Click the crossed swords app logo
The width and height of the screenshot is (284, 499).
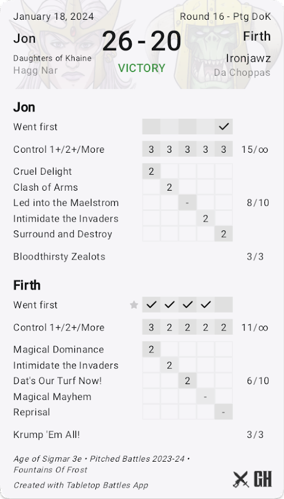241,479
